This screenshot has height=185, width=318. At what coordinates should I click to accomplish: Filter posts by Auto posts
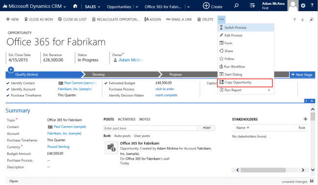(122, 136)
